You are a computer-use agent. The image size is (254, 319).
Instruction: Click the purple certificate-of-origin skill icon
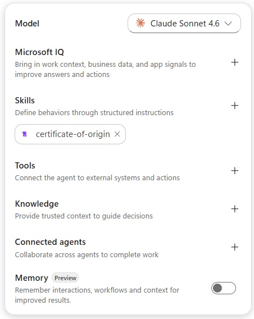pos(25,134)
